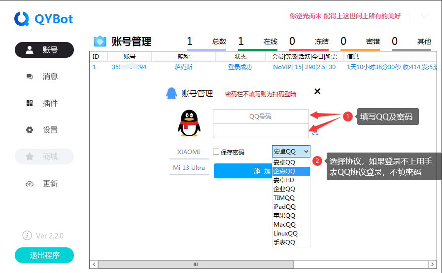Open the 插件 plugins section
This screenshot has width=442, height=273.
[44, 103]
